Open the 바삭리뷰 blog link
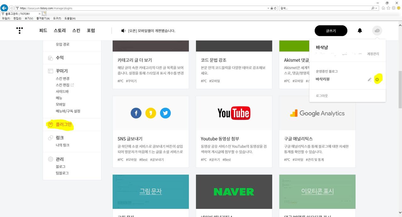 click(323, 79)
